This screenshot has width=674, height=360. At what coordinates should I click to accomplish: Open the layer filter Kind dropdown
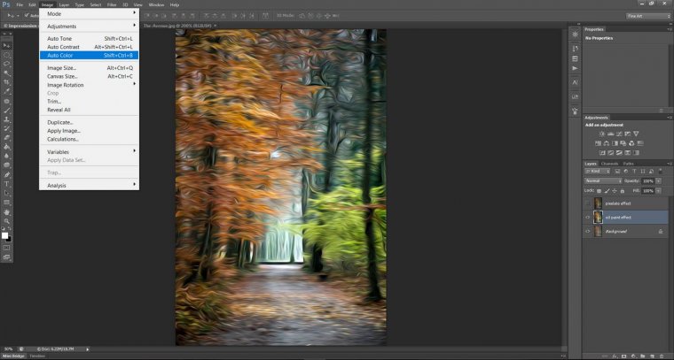click(597, 171)
